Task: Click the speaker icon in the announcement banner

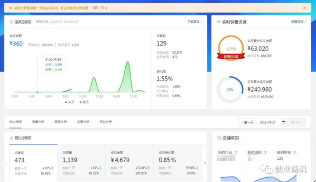Action: tap(10, 8)
